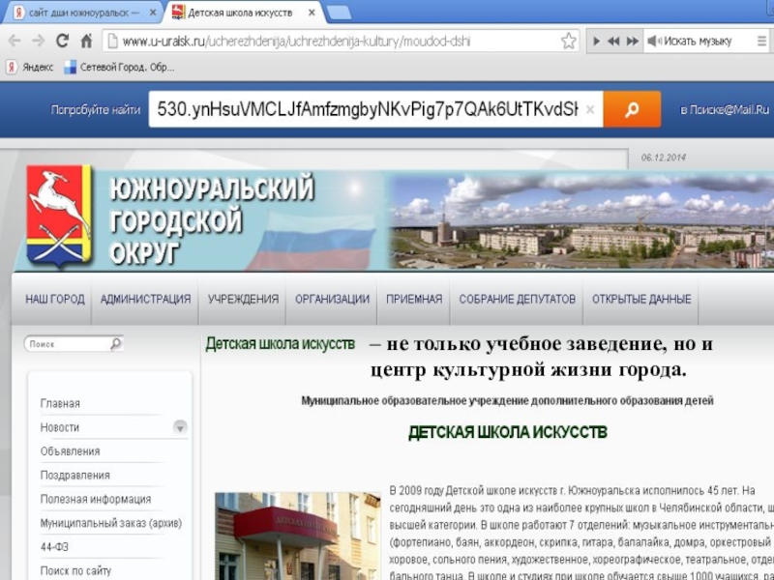Screen dimensions: 774x580
Task: Switch to the 'сайт дши южноуральск' tab
Action: (77, 13)
